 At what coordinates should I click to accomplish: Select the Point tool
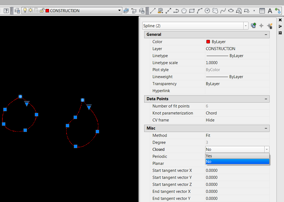click(254, 11)
